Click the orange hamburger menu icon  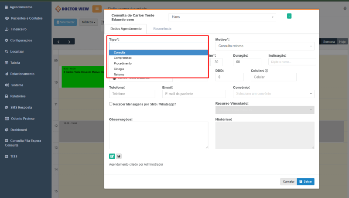point(96,9)
